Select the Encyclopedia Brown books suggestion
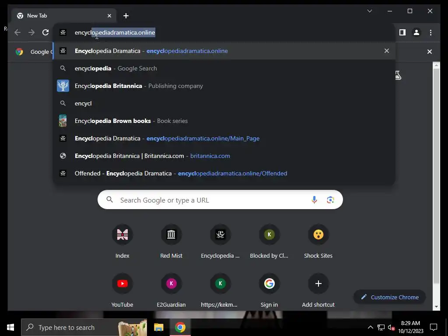 pos(224,121)
